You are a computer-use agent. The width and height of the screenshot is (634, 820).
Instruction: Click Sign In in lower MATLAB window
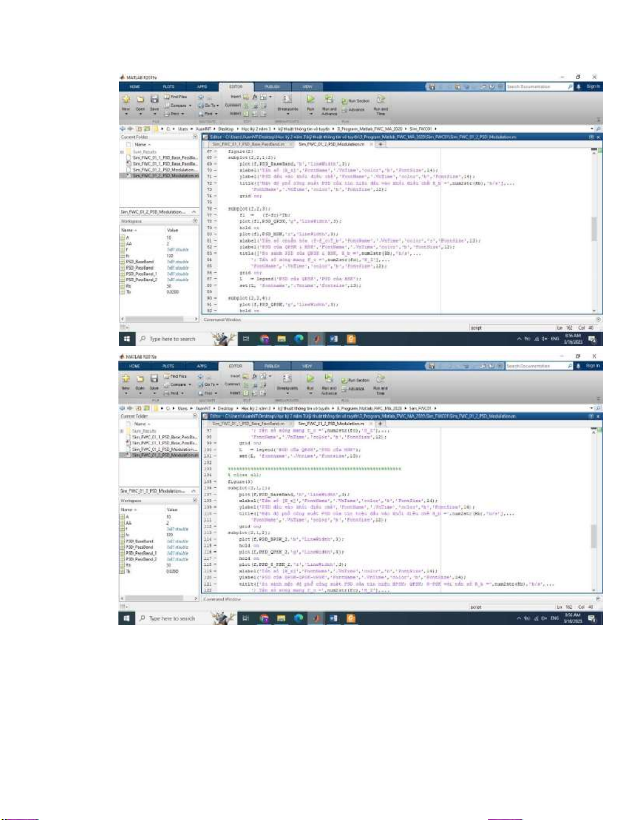(593, 366)
